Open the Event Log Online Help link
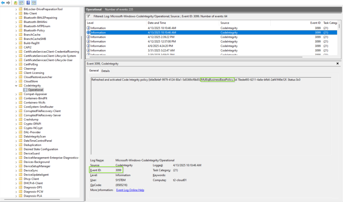This screenshot has width=343, height=202. (x=130, y=190)
